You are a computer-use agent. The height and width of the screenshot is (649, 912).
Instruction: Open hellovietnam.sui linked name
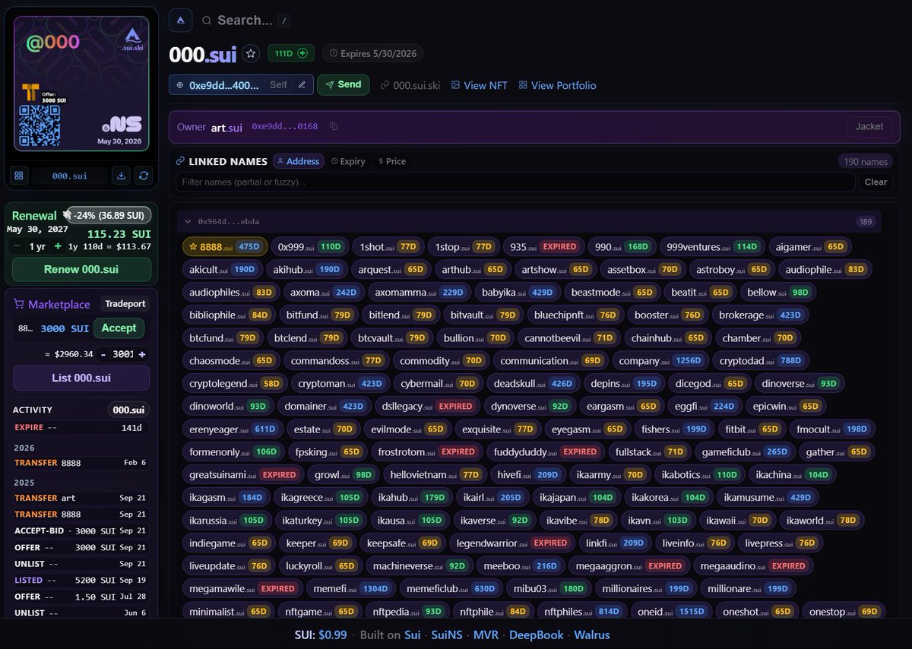click(x=435, y=474)
